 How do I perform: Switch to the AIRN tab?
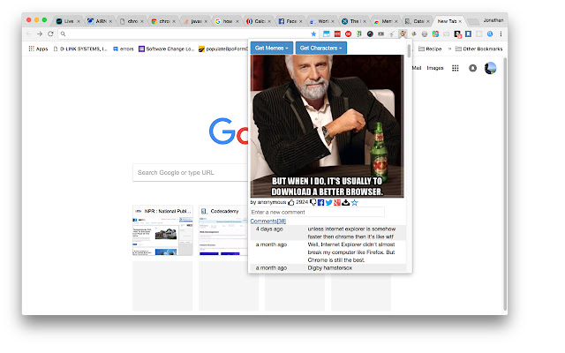click(100, 21)
